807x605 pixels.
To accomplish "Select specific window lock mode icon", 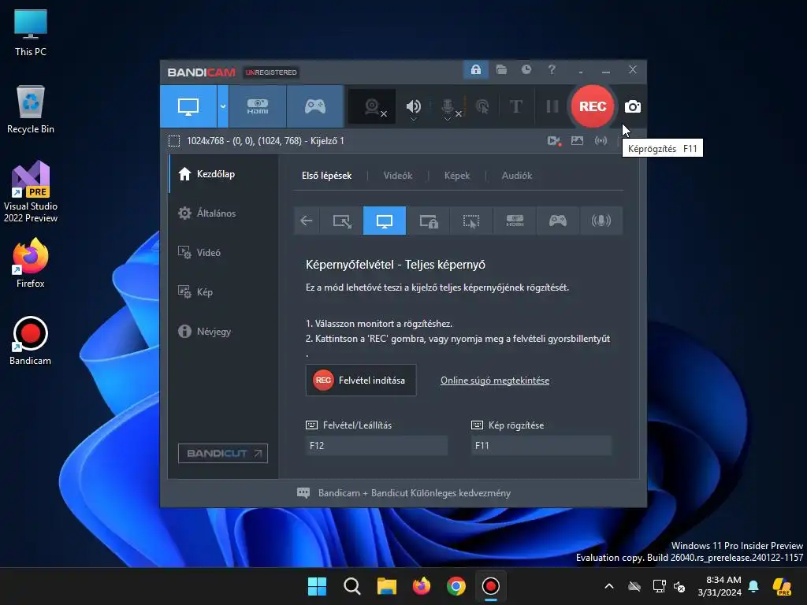I will click(x=428, y=221).
